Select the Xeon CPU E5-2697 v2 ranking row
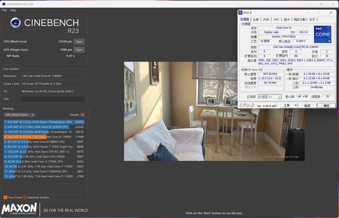 click(x=44, y=152)
